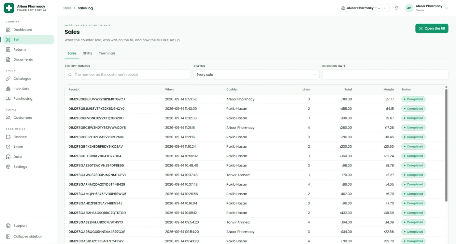Open the Catalogue pill icon
456x244 pixels.
pos(8,79)
